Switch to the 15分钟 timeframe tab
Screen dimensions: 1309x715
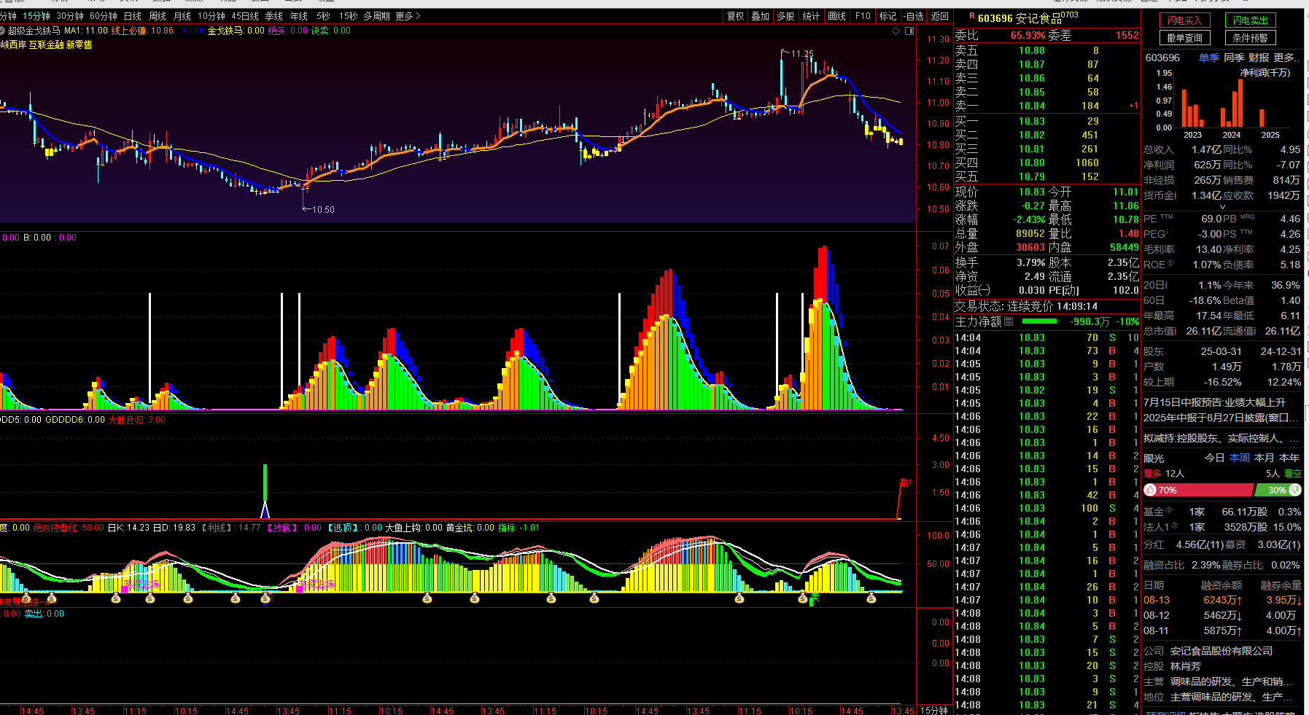click(x=36, y=16)
